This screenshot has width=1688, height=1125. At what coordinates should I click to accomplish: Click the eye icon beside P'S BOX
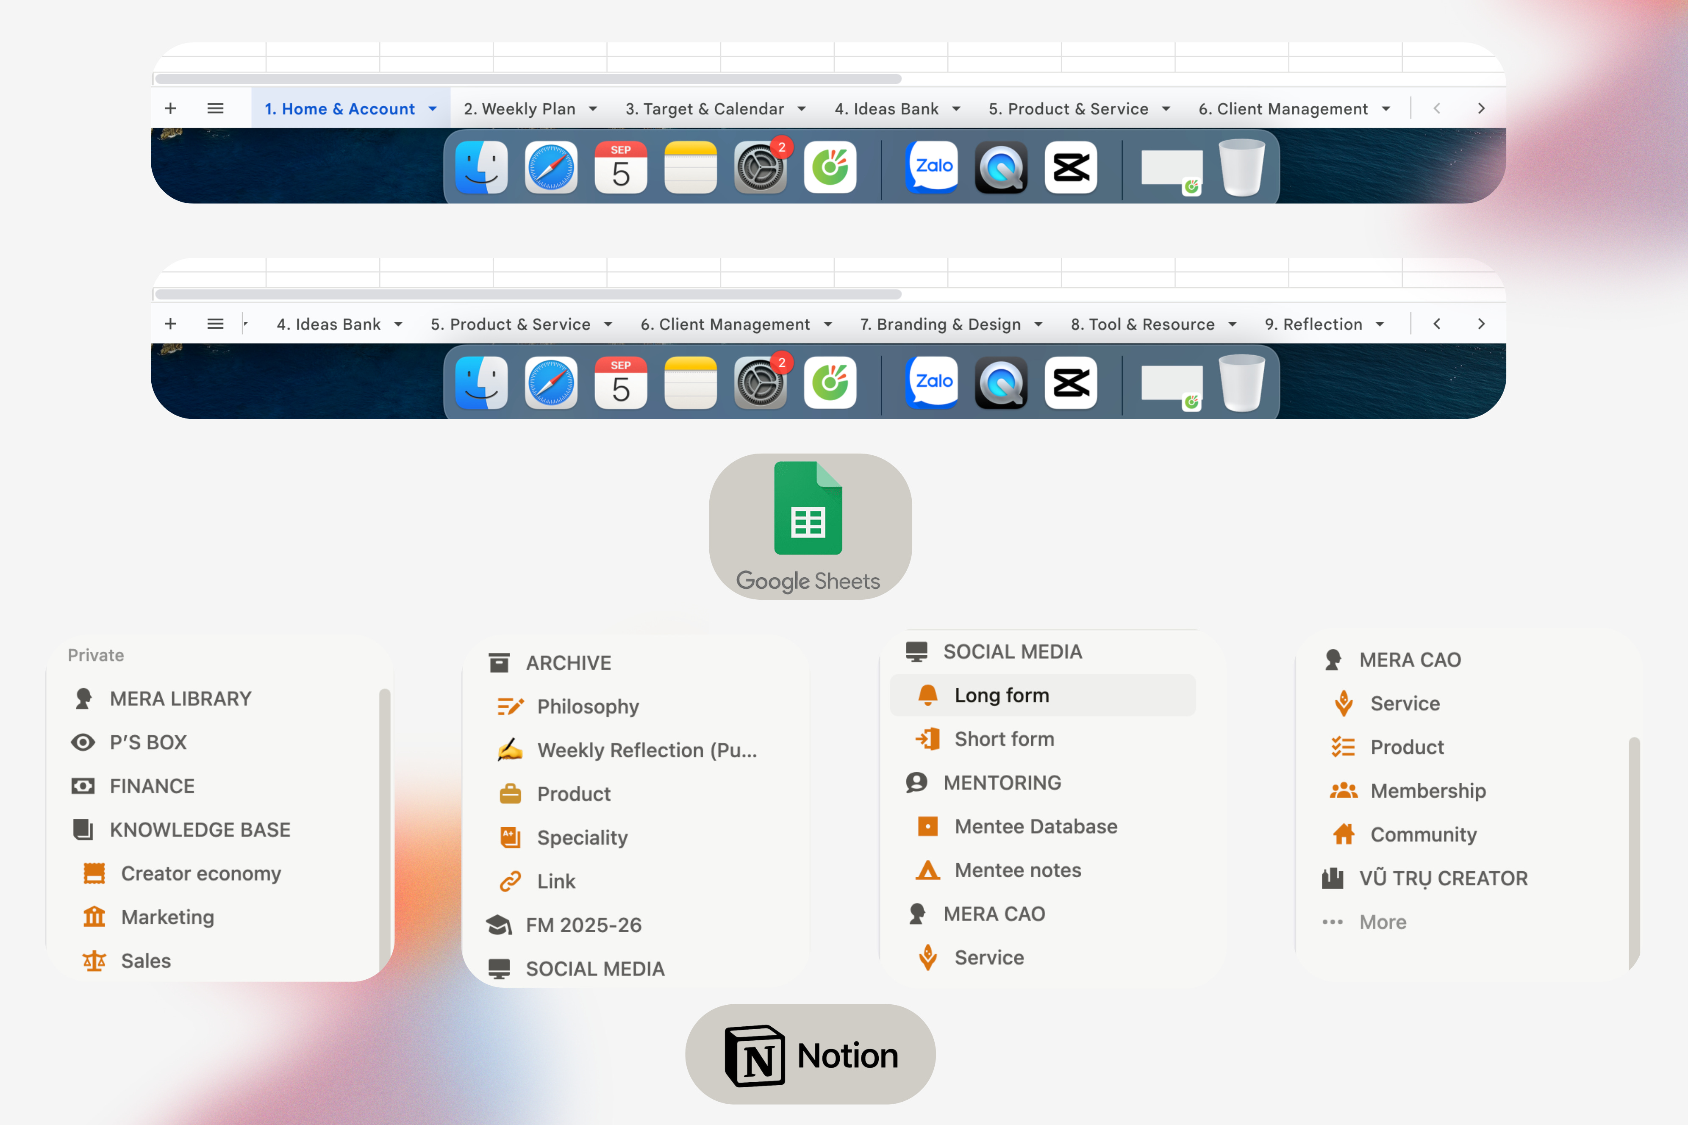[83, 742]
